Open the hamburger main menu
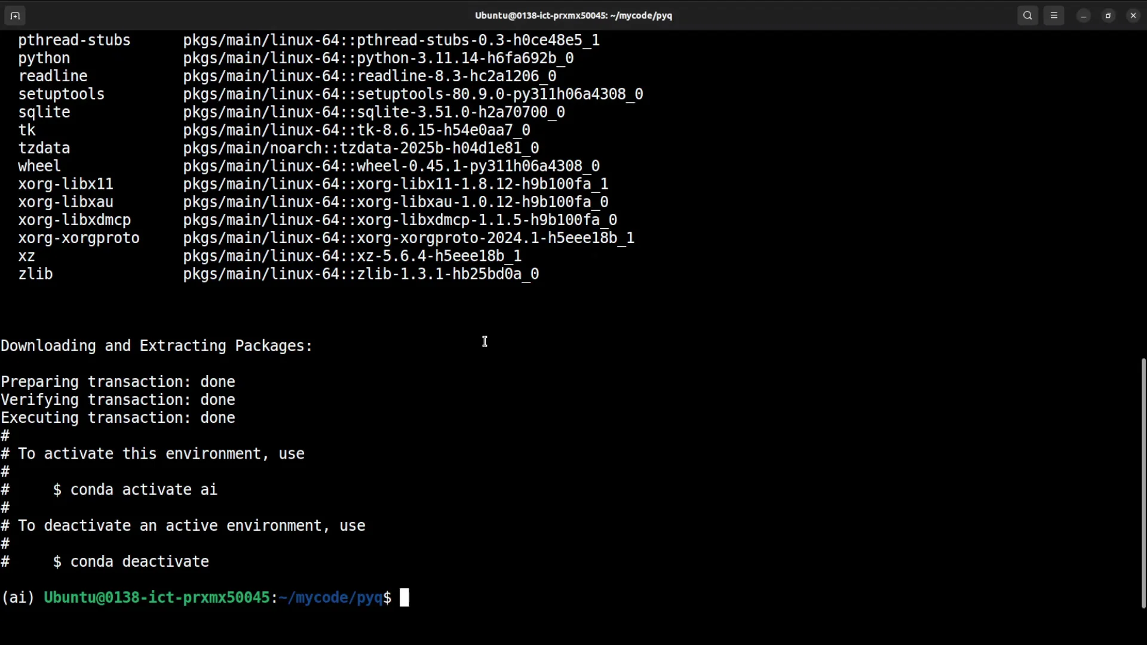Image resolution: width=1147 pixels, height=645 pixels. click(x=1054, y=16)
